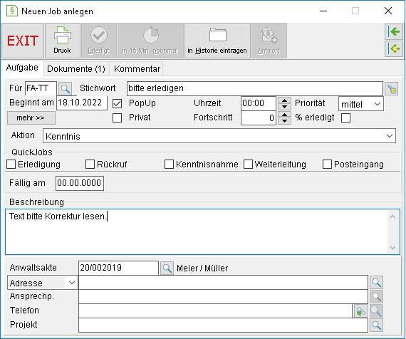Uncheck the PopUp checkbox
This screenshot has height=339, width=406.
click(x=117, y=103)
